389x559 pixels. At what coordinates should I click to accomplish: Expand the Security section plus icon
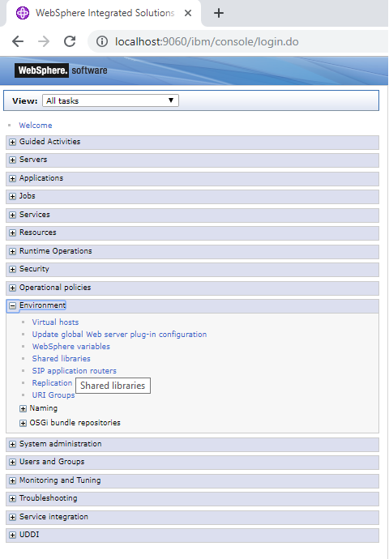12,269
